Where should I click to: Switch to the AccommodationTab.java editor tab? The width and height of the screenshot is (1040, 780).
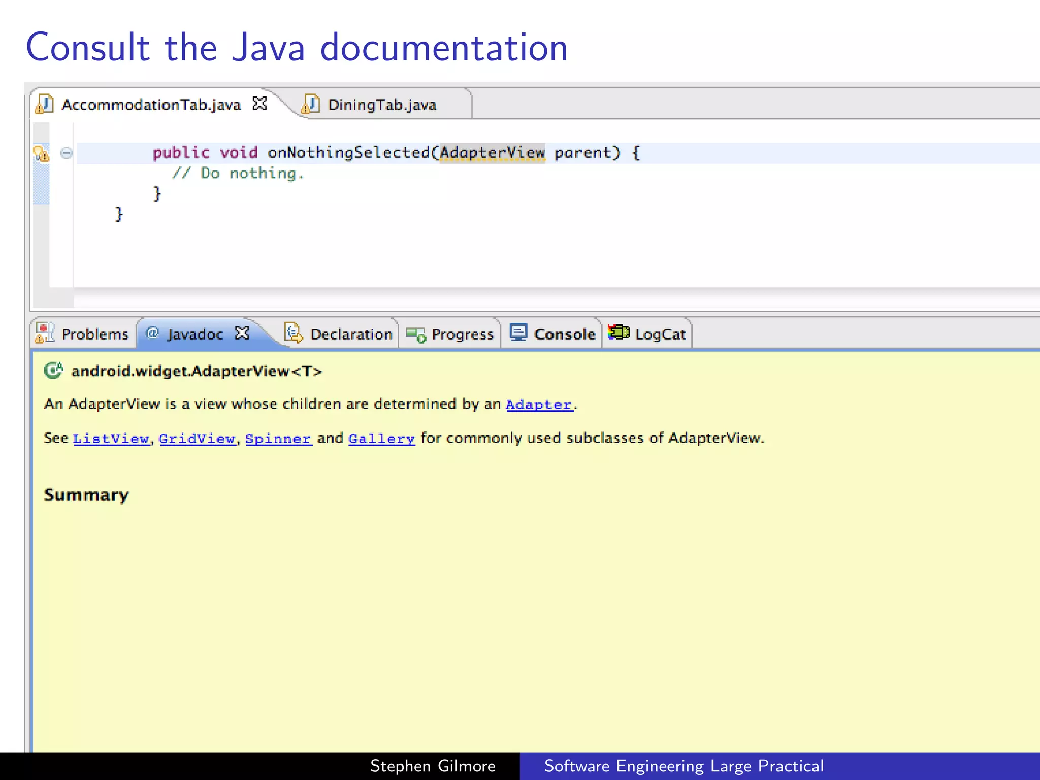tap(151, 105)
